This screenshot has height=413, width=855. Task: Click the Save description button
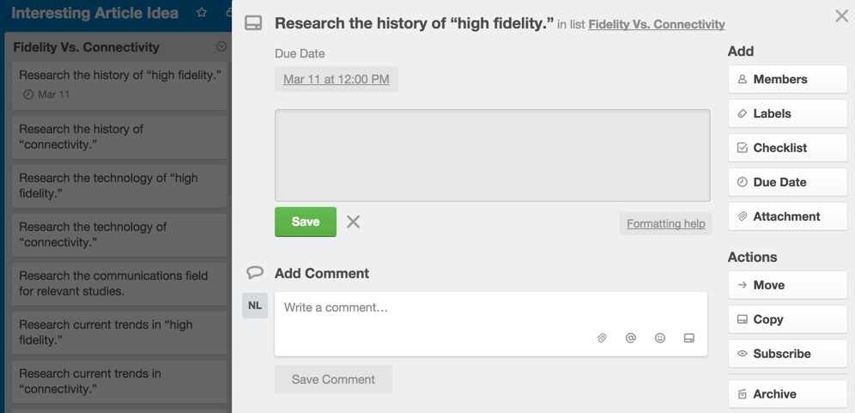pos(306,222)
